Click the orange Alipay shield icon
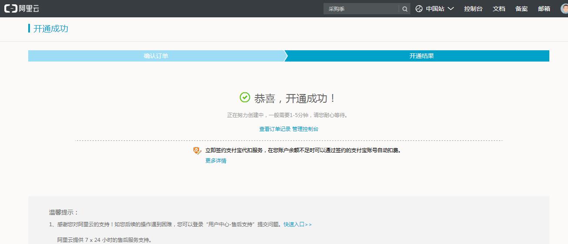Image resolution: width=568 pixels, height=244 pixels. (198, 150)
